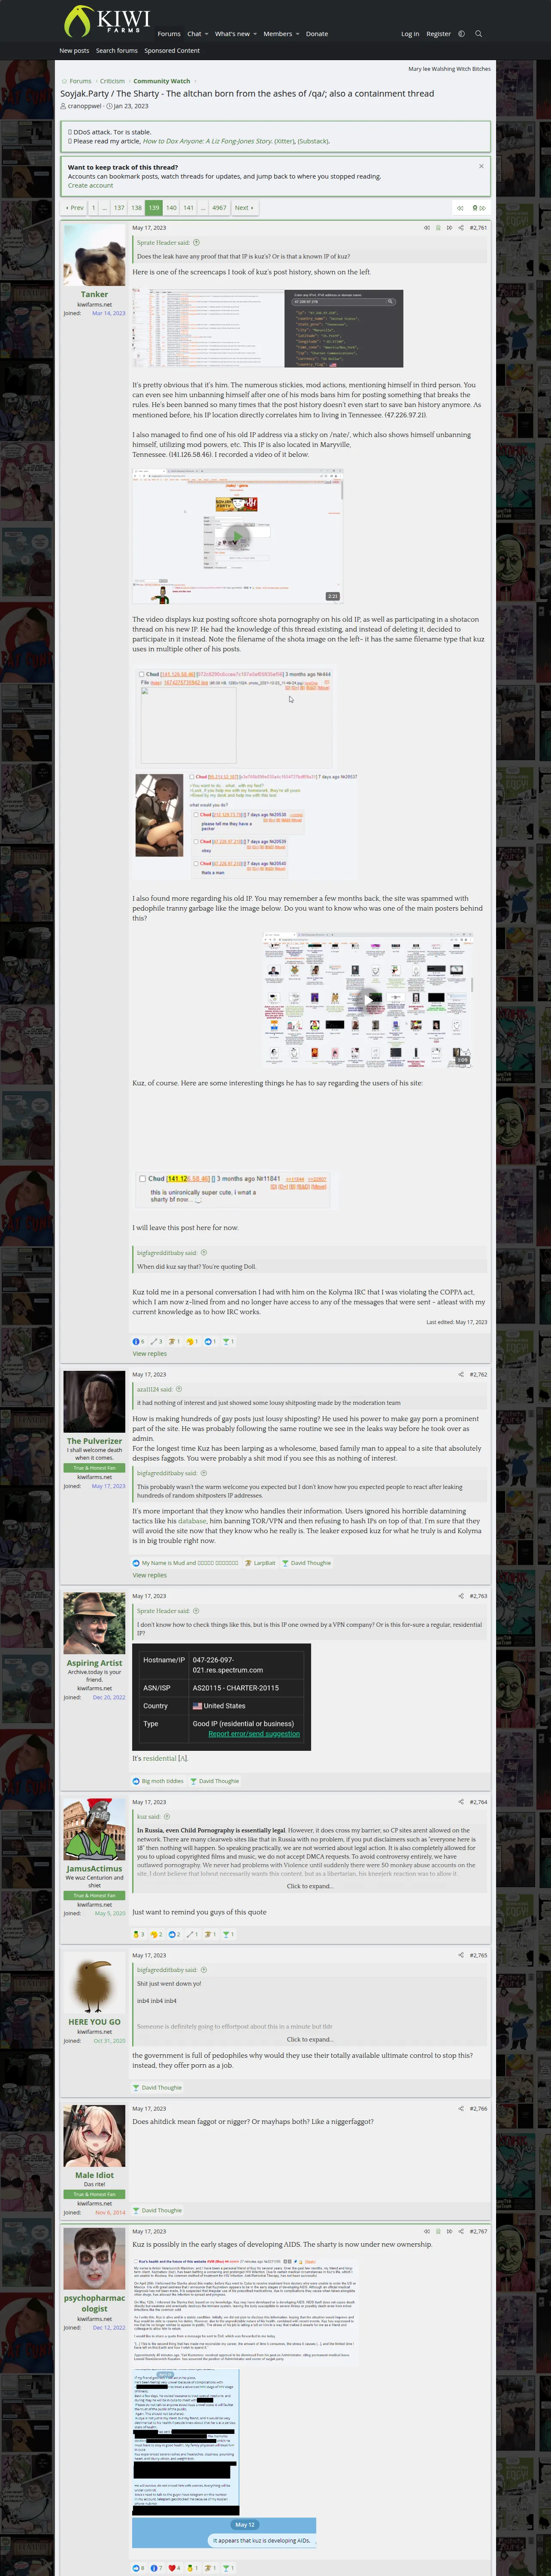This screenshot has width=551, height=2576.
Task: Click first icon right of pagination bar
Action: pos(460,208)
